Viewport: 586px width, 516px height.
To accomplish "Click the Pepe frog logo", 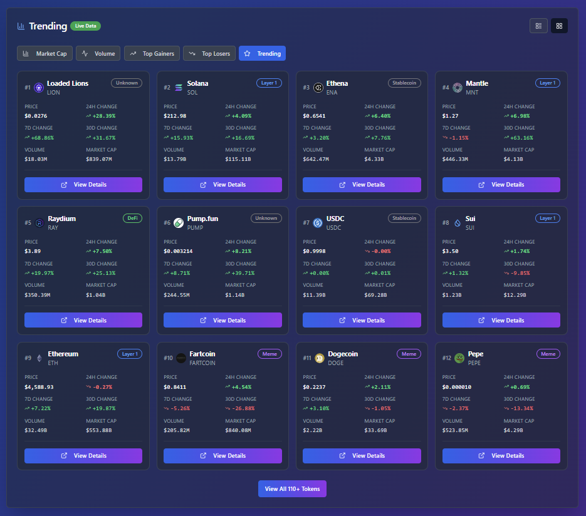I will coord(459,358).
